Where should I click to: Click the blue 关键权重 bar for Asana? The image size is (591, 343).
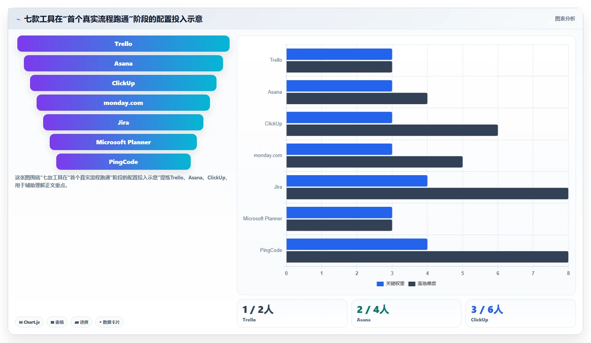point(339,86)
